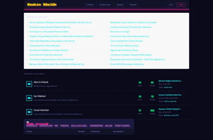
Task: Click the Son Gönderi column header
Action: [118, 131]
